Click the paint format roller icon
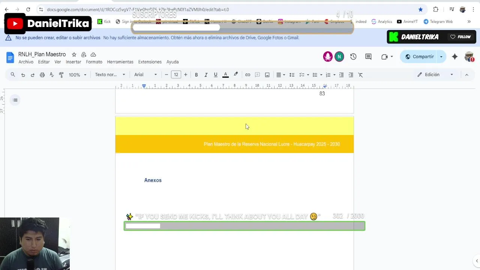This screenshot has width=480, height=270. tap(61, 75)
